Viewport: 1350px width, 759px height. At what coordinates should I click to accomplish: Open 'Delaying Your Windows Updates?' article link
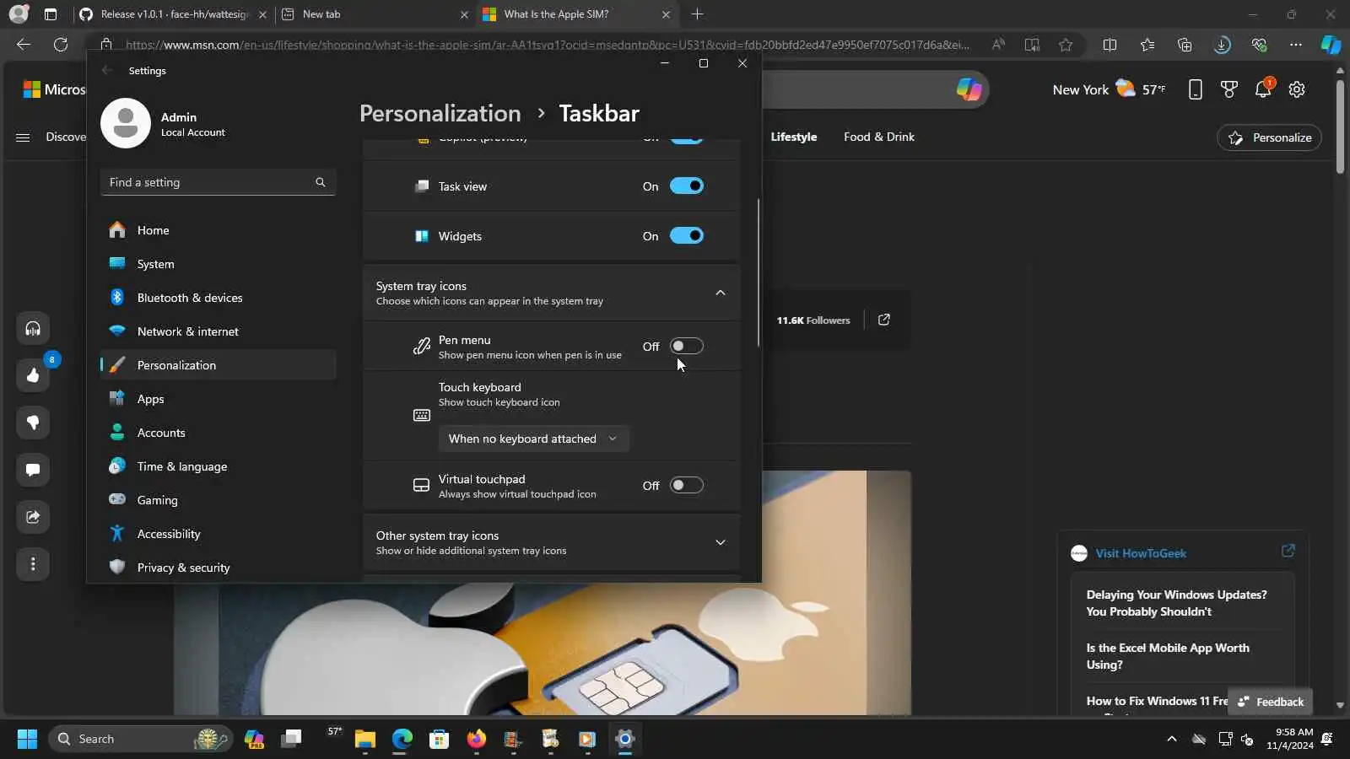[x=1177, y=603]
